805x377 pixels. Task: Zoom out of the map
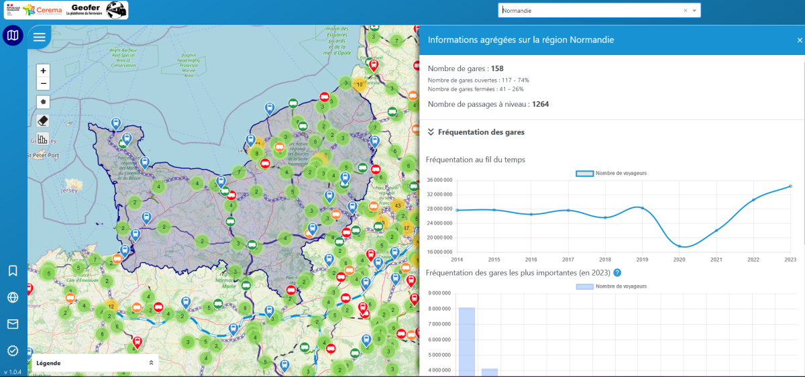(44, 83)
